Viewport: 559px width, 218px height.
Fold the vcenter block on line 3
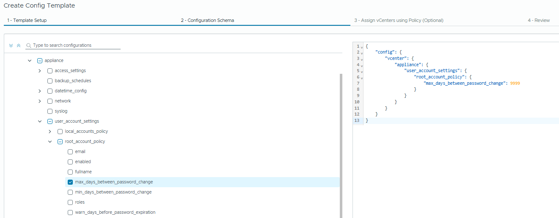[362, 59]
